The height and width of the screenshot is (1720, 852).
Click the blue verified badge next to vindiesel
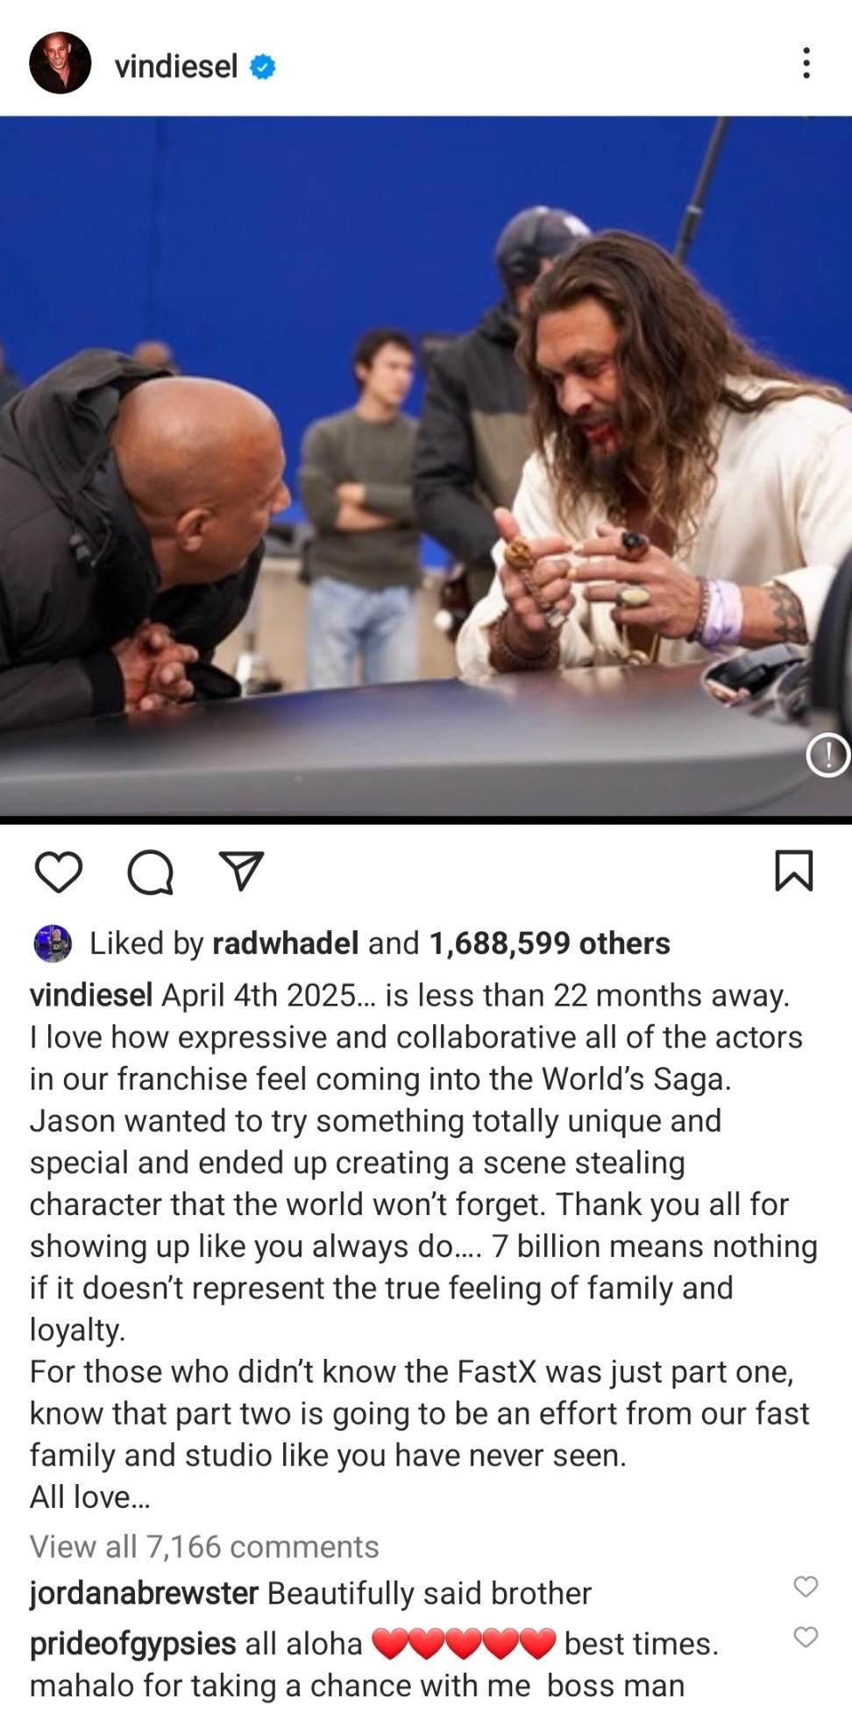pos(263,67)
